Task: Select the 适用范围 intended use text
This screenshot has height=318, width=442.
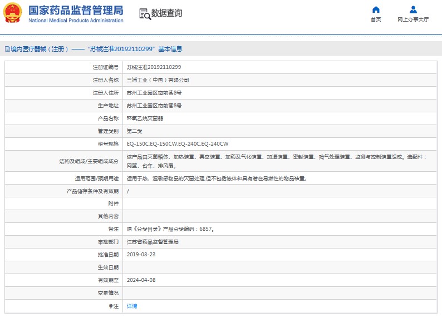Action: 217,178
